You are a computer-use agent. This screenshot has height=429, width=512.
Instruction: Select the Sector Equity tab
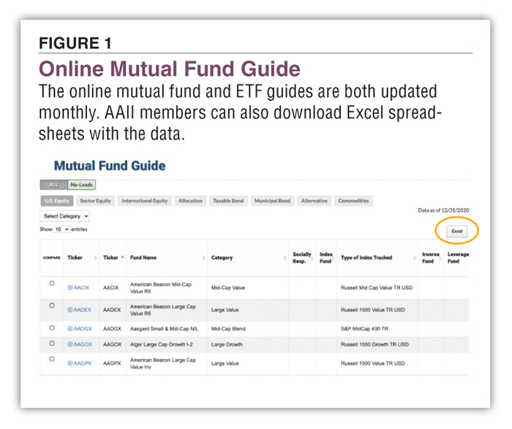tap(95, 201)
